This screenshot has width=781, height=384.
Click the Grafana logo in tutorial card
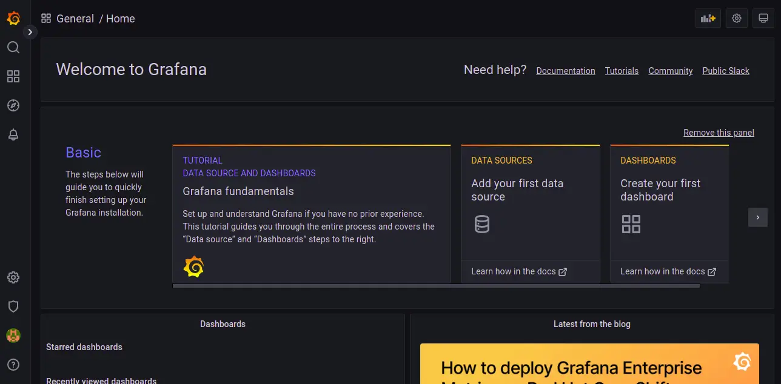193,266
